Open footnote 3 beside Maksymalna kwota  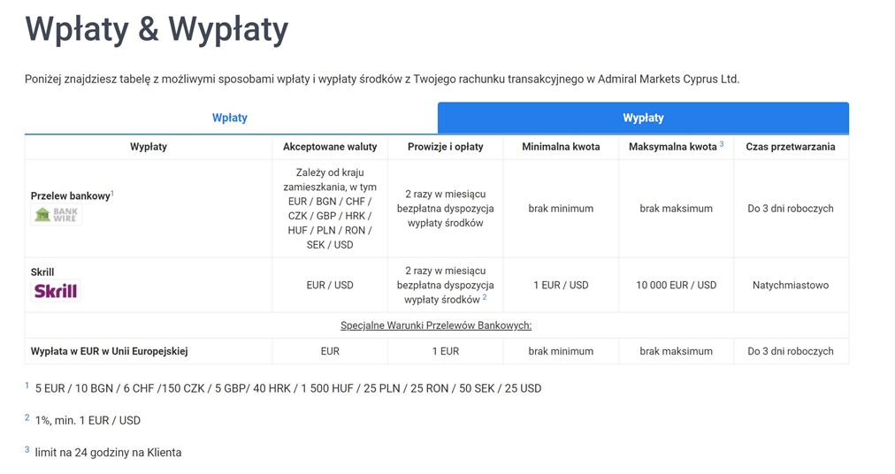(722, 143)
